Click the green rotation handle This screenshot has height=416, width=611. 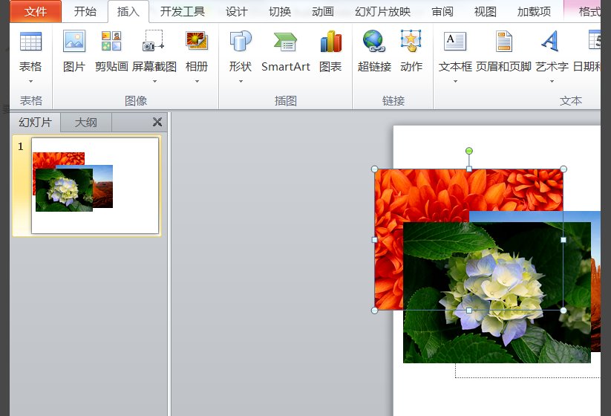469,151
